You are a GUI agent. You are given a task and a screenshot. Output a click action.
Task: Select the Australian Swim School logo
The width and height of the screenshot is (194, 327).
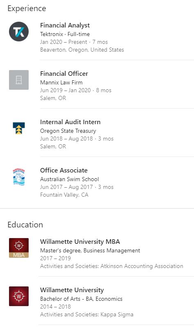tap(19, 177)
